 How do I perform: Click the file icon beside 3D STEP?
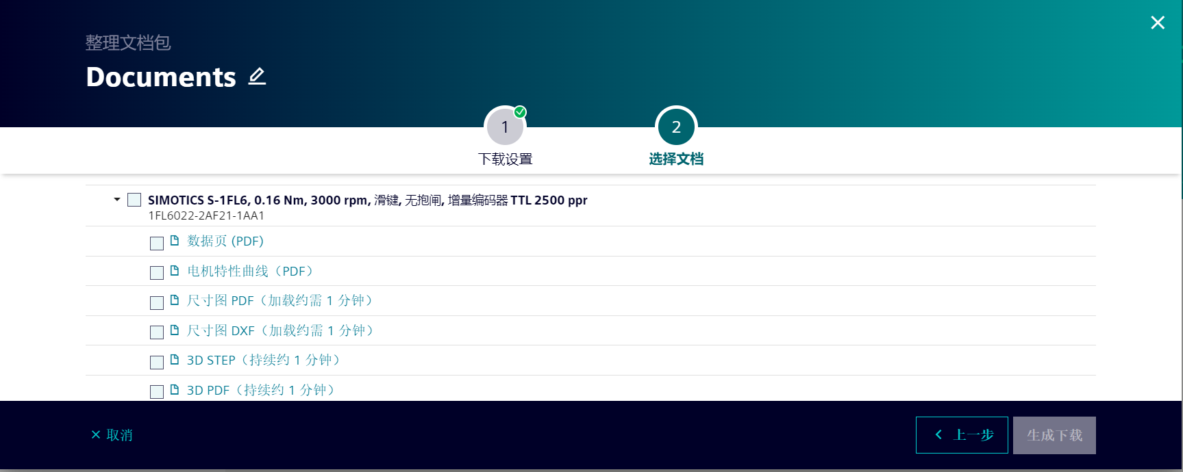175,360
